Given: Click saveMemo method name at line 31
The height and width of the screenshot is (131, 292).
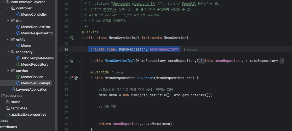Looking at the screenshot, I should point(146,78).
